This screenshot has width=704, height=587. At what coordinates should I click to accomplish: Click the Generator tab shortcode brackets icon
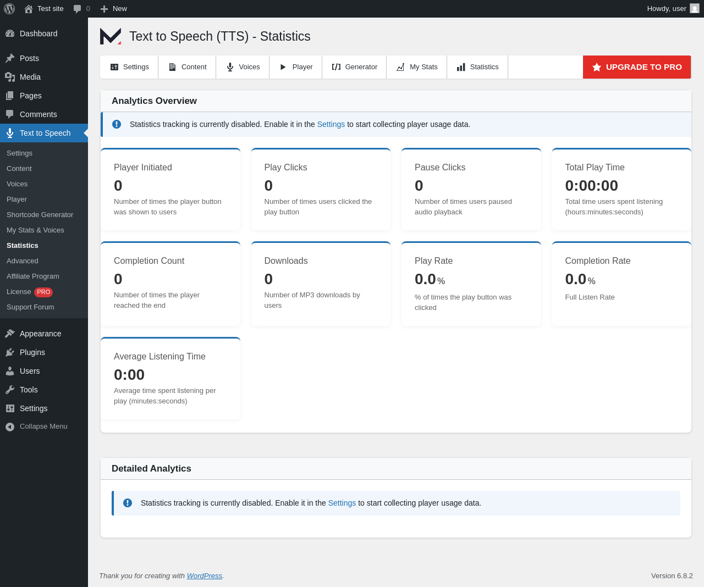336,67
